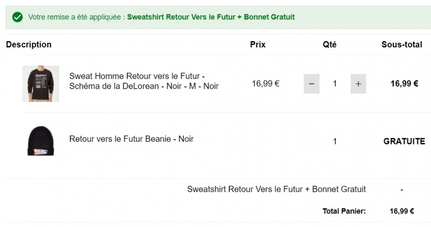The width and height of the screenshot is (431, 227).
Task: Click the green checkmark success icon
Action: pyautogui.click(x=17, y=17)
